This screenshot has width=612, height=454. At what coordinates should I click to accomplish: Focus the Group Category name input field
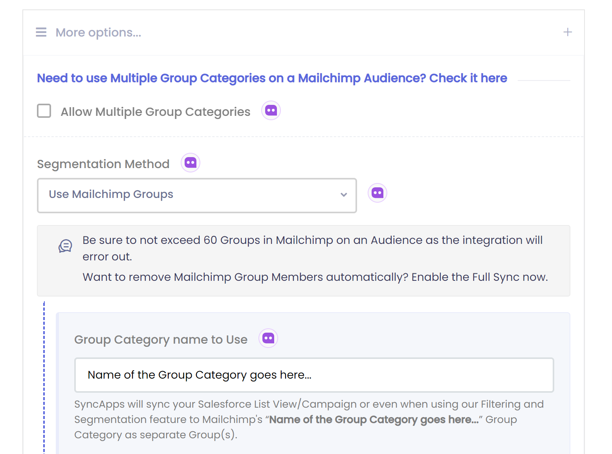coord(314,375)
